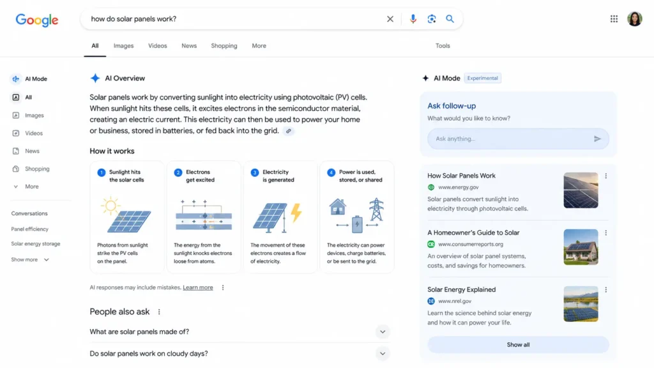Open the Tools menu
Screen dimensions: 654x368
coord(443,46)
